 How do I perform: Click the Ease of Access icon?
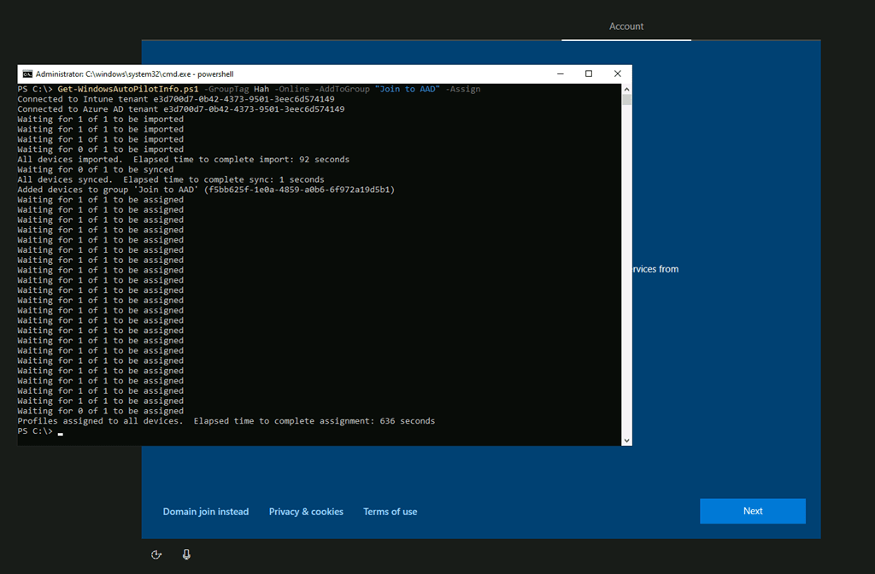(x=156, y=554)
